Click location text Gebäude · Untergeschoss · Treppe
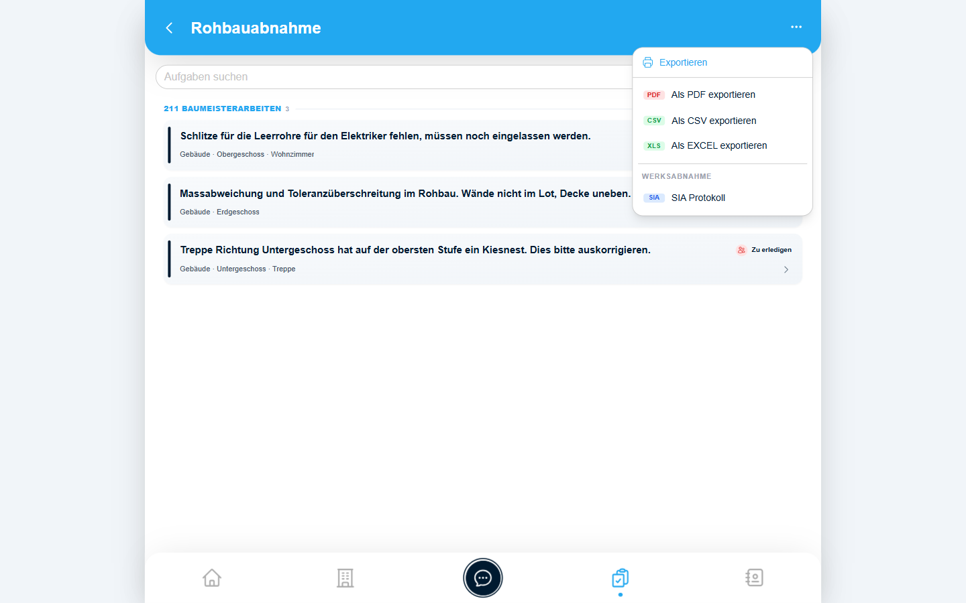The width and height of the screenshot is (966, 603). [237, 269]
